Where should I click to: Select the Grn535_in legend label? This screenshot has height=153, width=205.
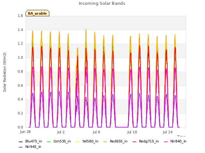point(62,142)
